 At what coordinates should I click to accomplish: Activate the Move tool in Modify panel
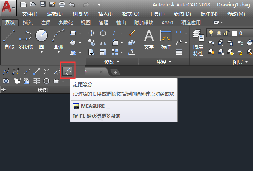point(91,33)
